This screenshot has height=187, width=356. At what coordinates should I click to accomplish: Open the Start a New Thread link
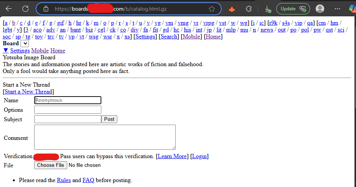(x=28, y=92)
